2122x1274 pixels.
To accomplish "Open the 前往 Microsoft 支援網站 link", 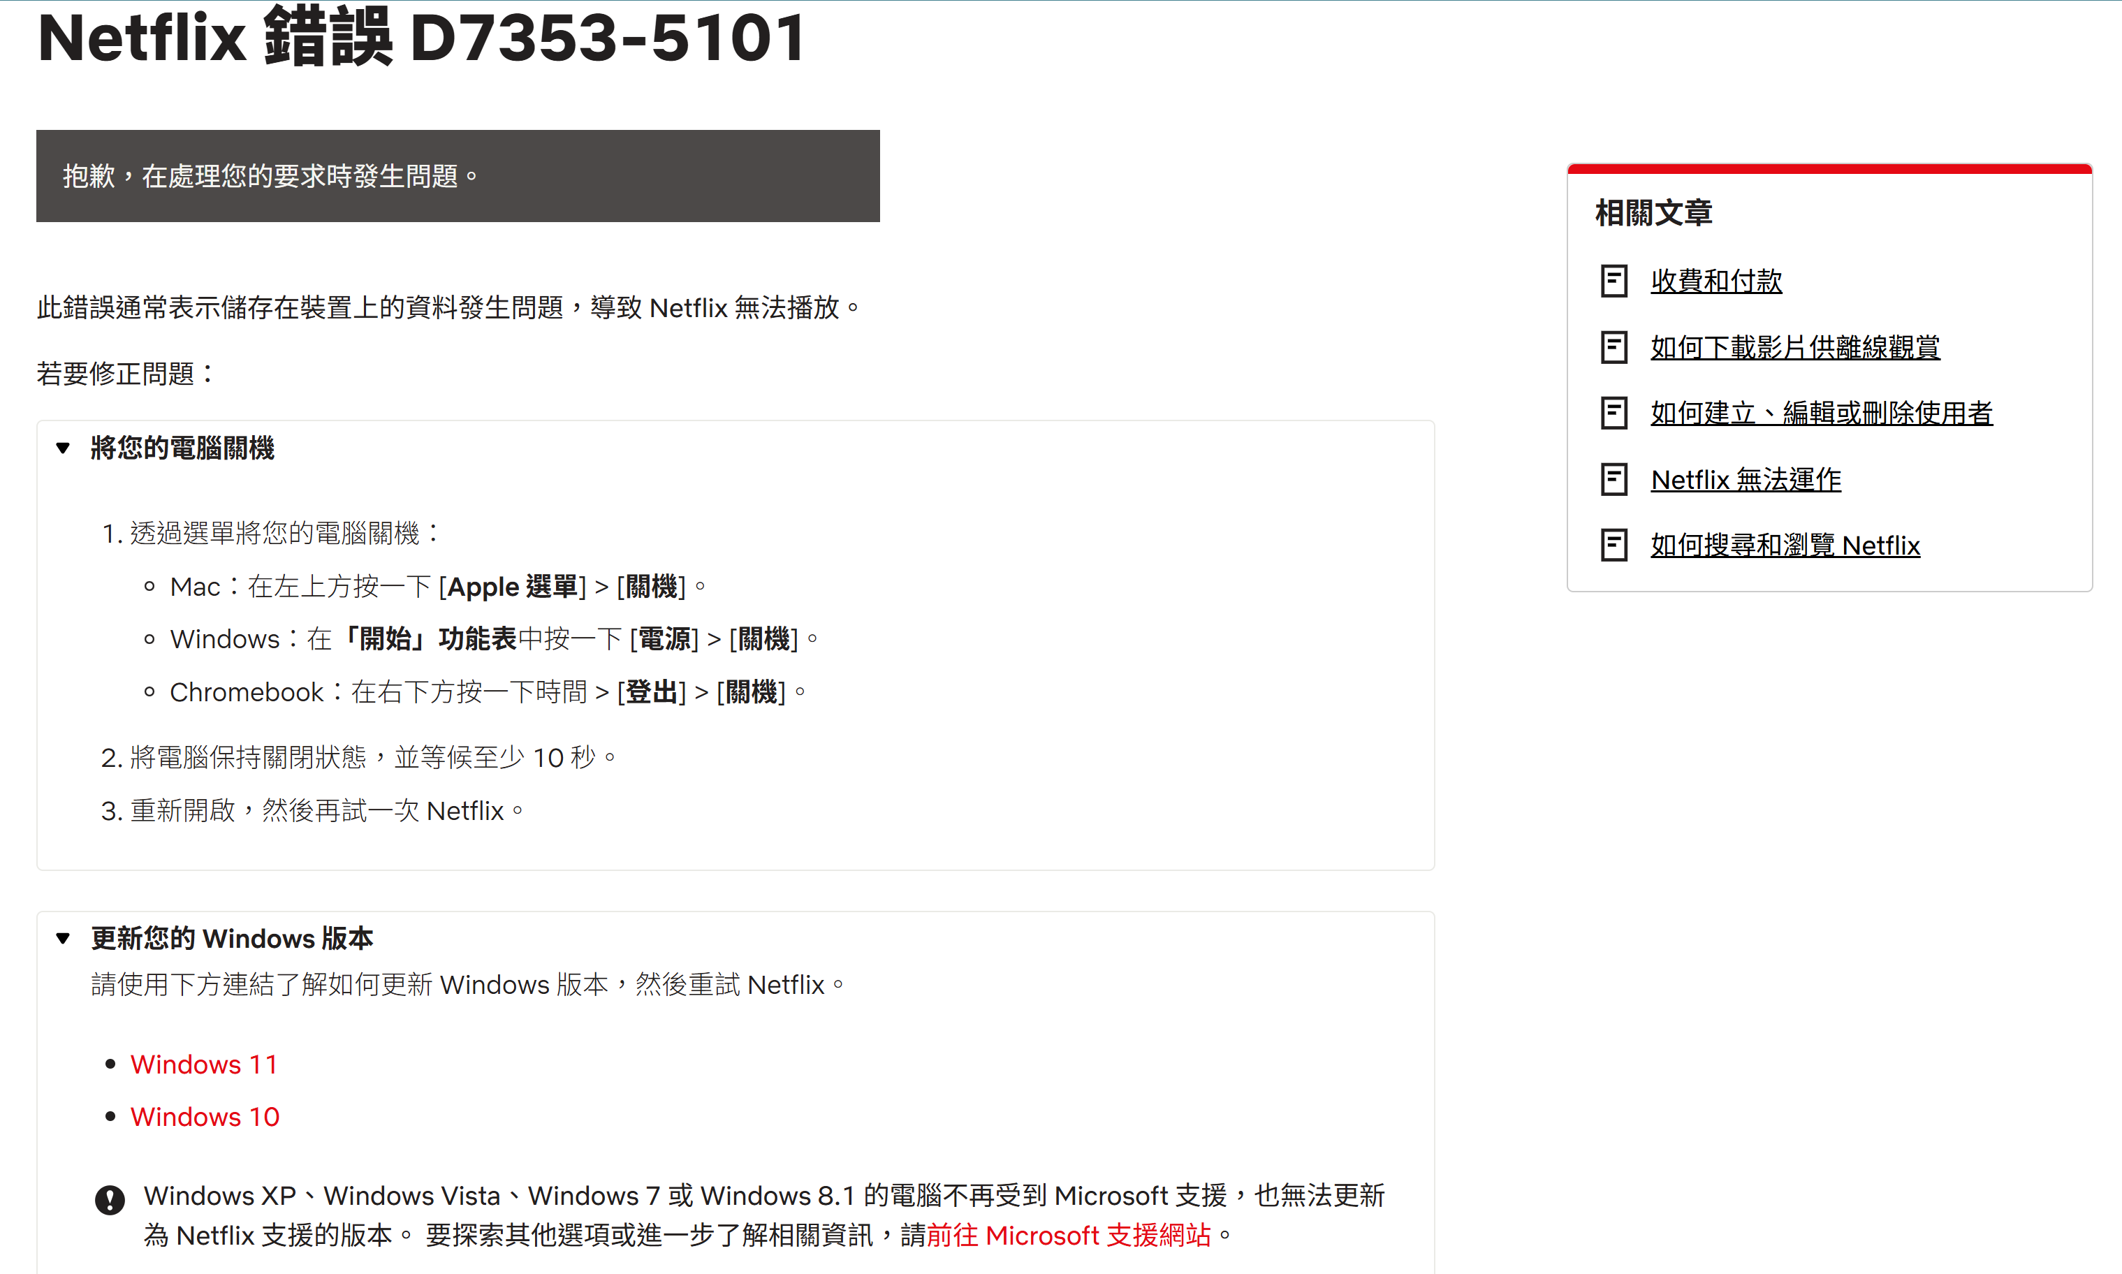I will pos(1069,1234).
